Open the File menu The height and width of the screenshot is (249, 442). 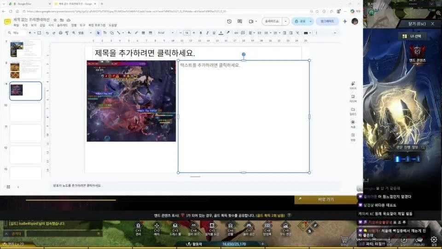pos(17,25)
